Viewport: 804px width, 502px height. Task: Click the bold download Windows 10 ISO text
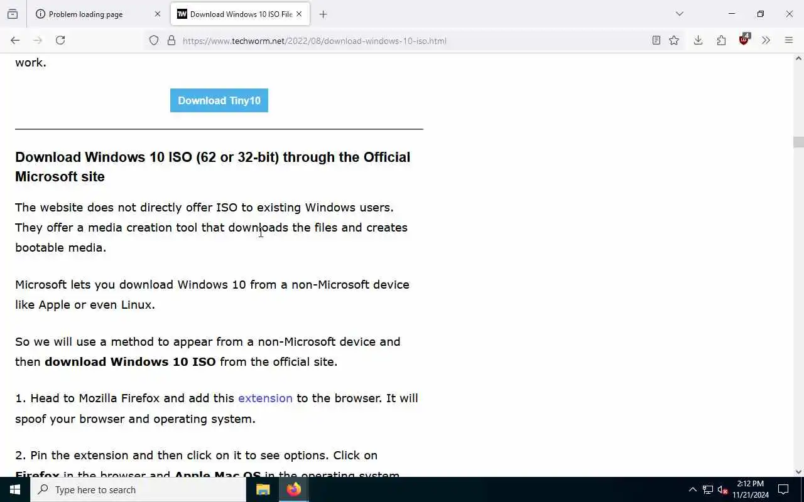coord(130,361)
